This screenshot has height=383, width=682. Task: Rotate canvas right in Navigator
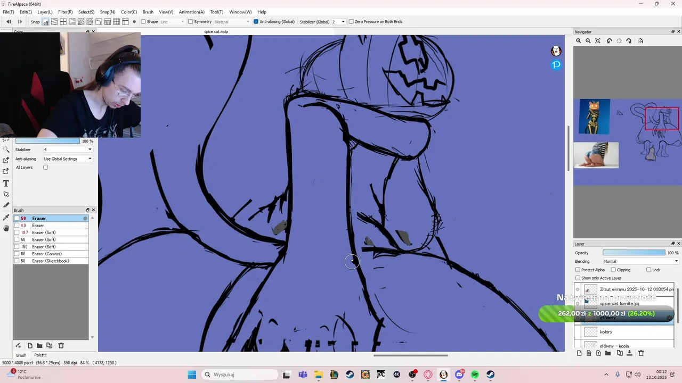(629, 41)
